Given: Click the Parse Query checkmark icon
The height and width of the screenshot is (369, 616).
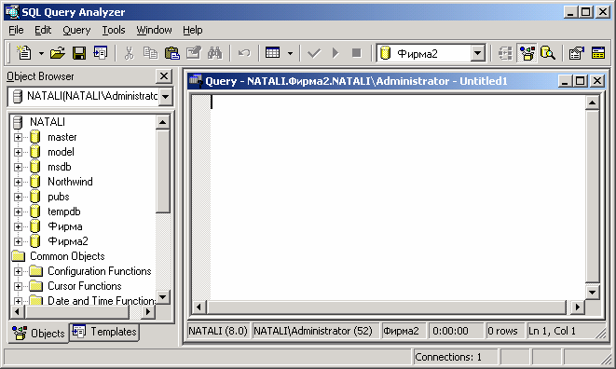Looking at the screenshot, I should [x=314, y=53].
